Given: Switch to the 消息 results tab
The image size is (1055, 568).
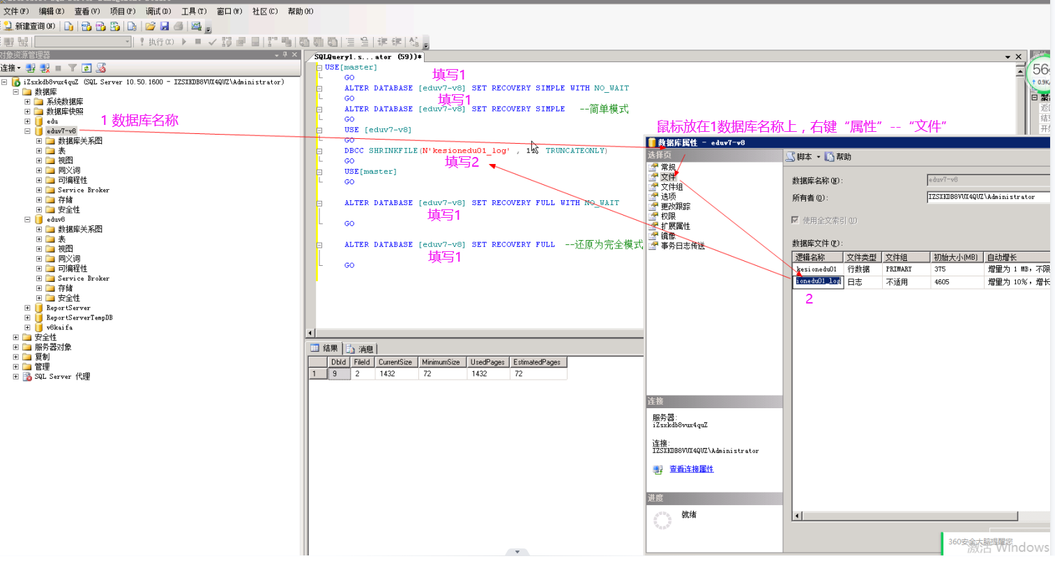Looking at the screenshot, I should pyautogui.click(x=360, y=349).
